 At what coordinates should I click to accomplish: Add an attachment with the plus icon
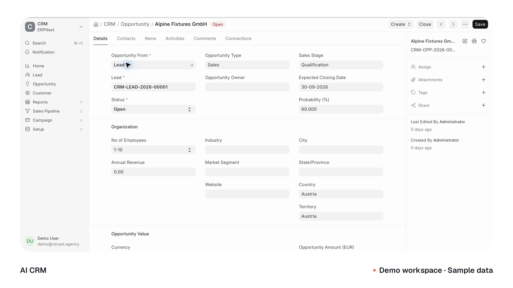coord(484,80)
